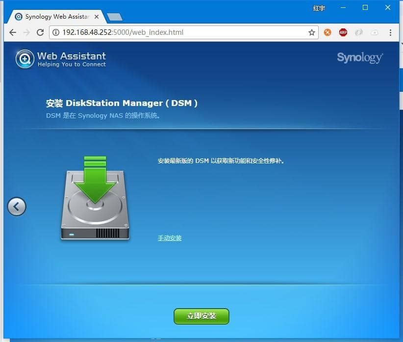403x342 pixels.
Task: View site information icon in address bar
Action: (56, 32)
